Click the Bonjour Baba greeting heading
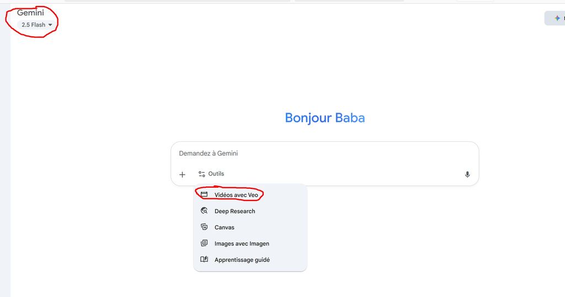The width and height of the screenshot is (565, 297). point(324,118)
